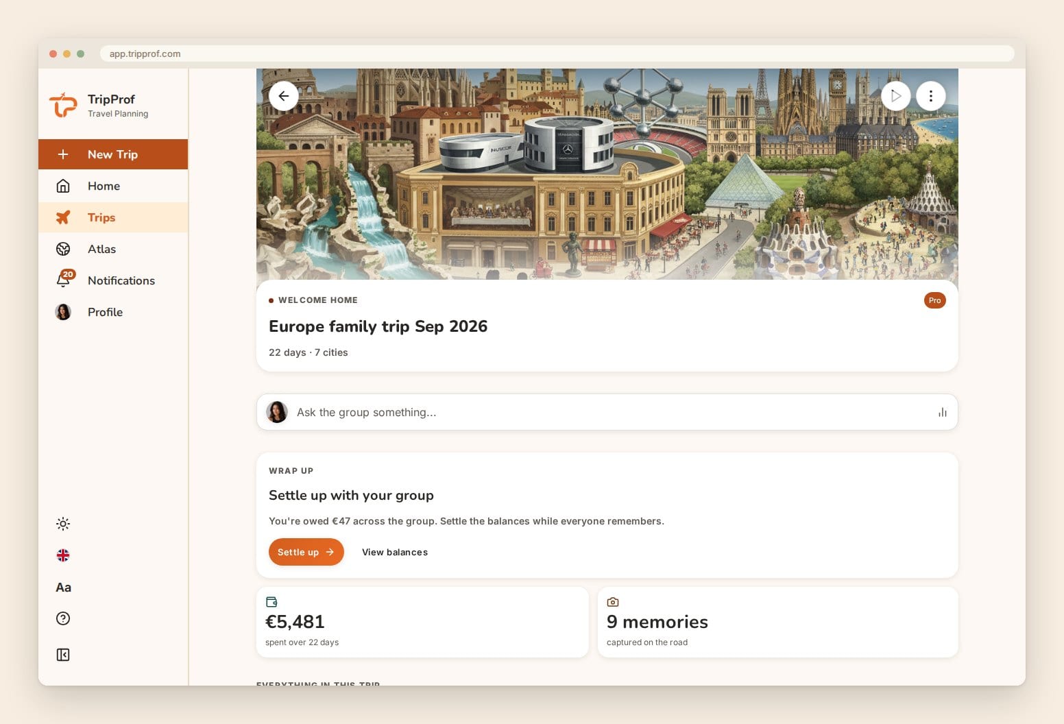
Task: Click the New Trip plus icon
Action: tap(63, 154)
